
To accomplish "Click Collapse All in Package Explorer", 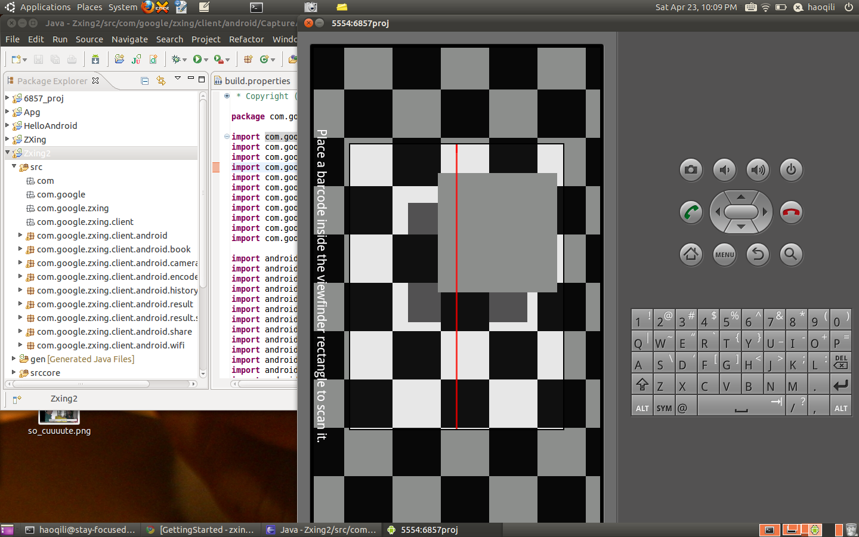I will pos(144,81).
